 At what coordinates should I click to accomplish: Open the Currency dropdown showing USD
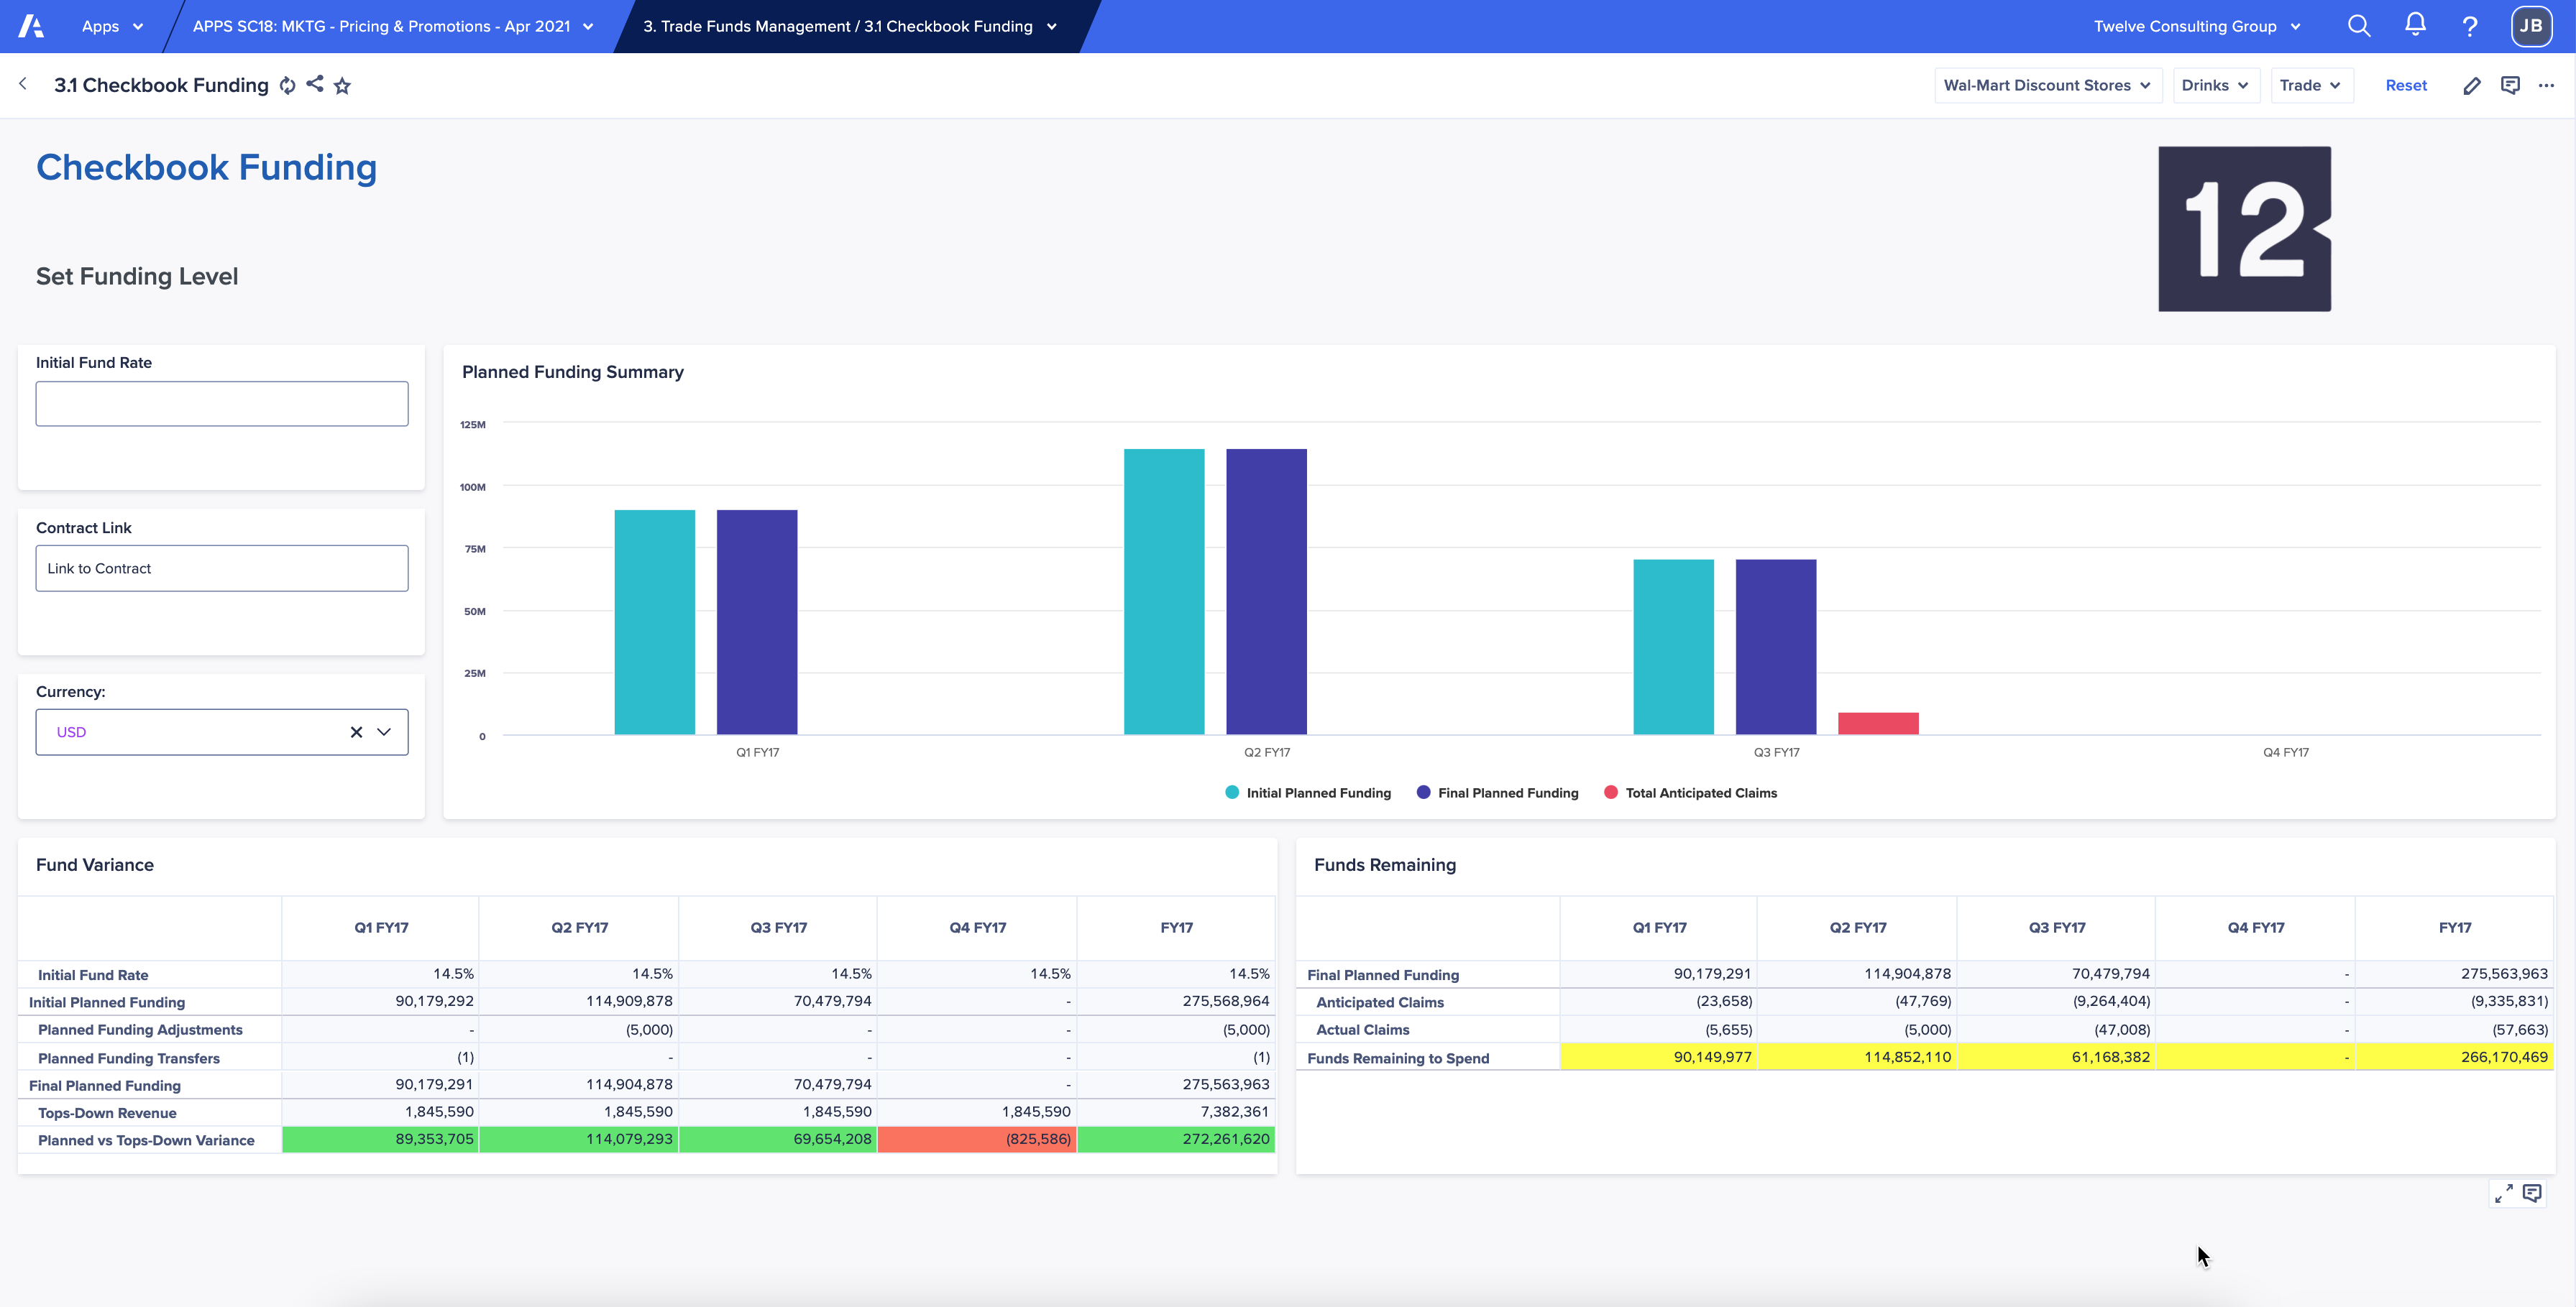coord(383,731)
